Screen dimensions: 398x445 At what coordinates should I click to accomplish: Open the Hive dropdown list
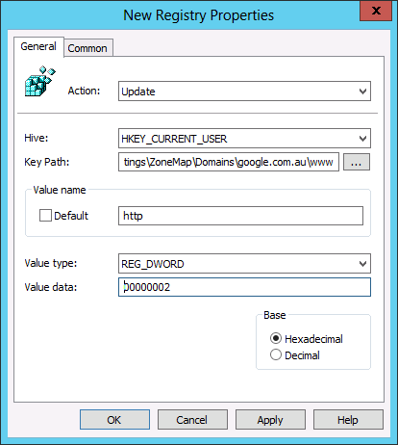tap(244, 139)
